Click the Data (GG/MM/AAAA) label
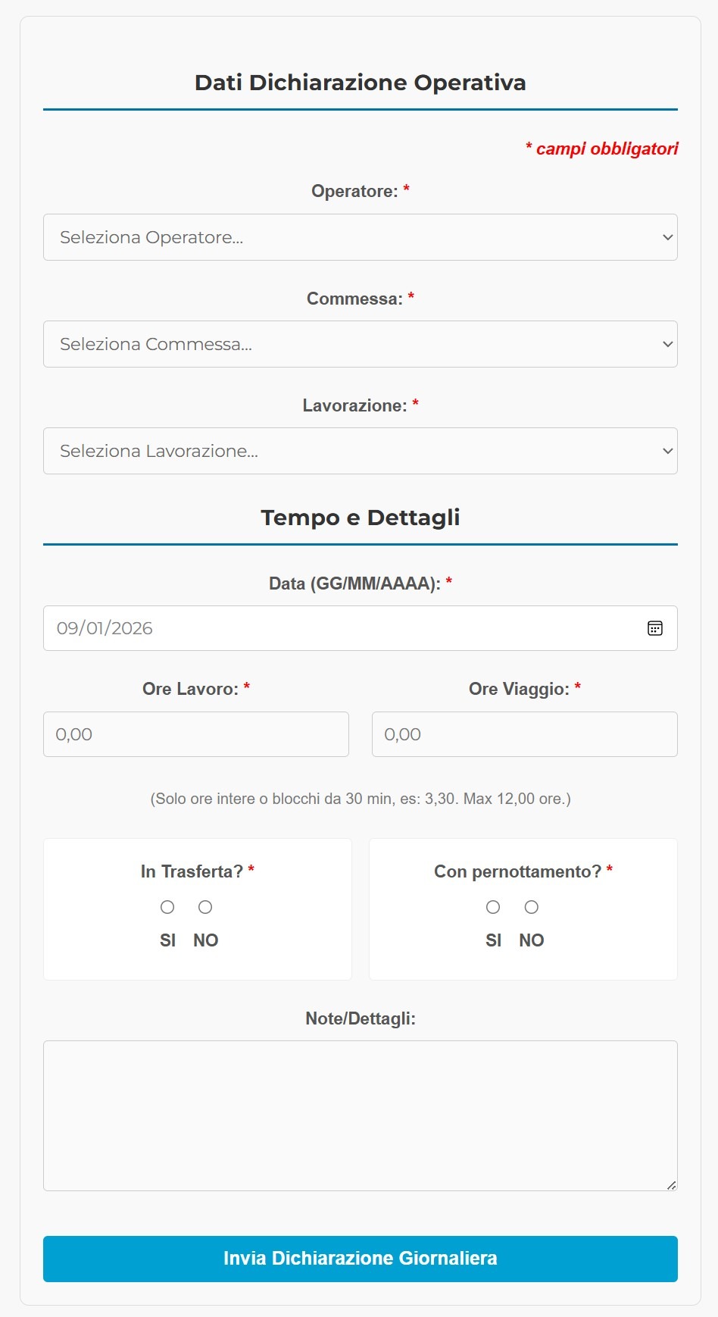718x1317 pixels. click(x=361, y=583)
